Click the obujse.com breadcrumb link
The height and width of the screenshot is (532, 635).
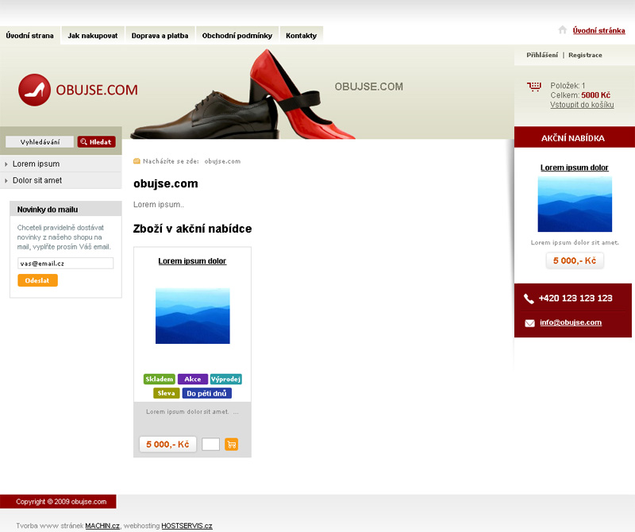tap(222, 161)
